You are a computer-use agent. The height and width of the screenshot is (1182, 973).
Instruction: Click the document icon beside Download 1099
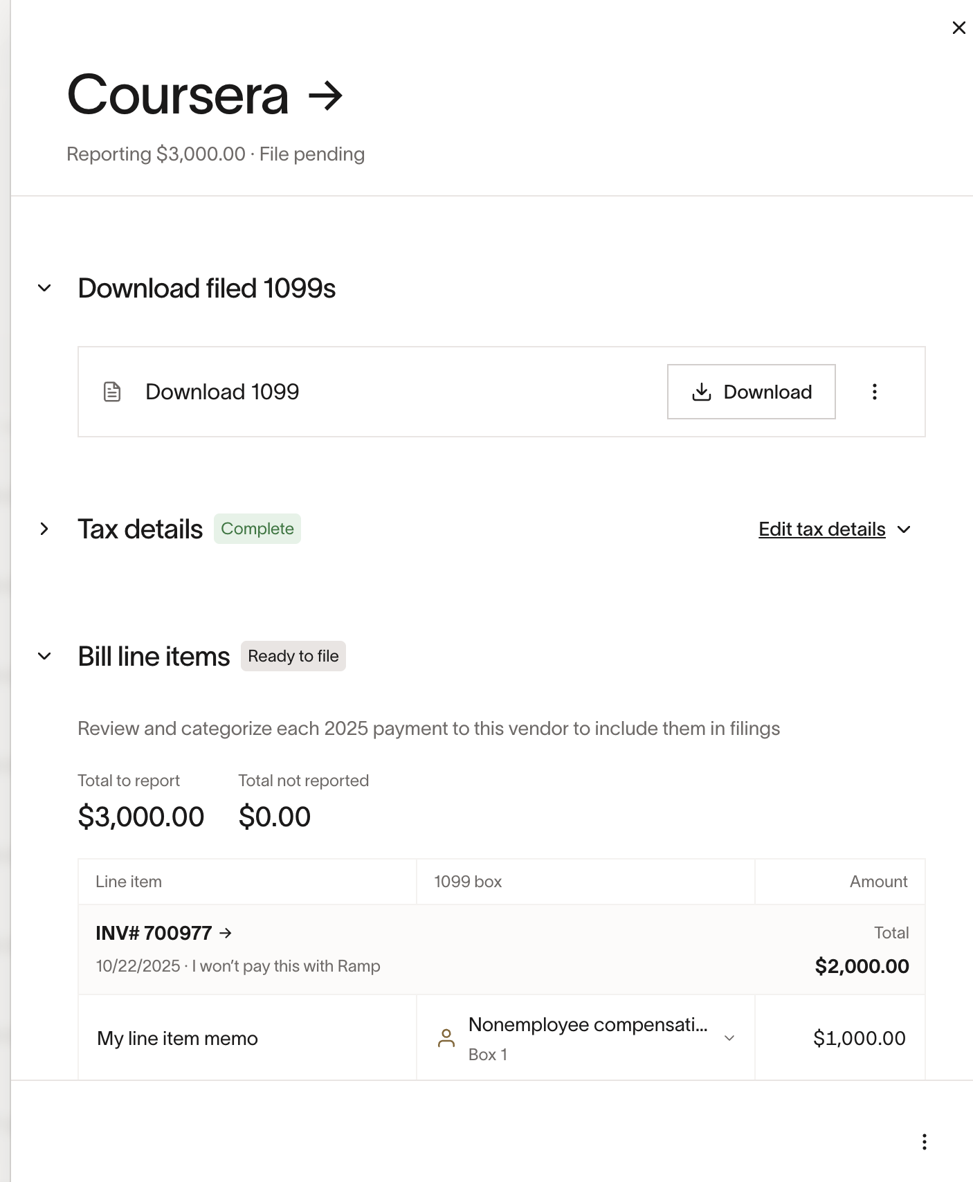click(112, 392)
